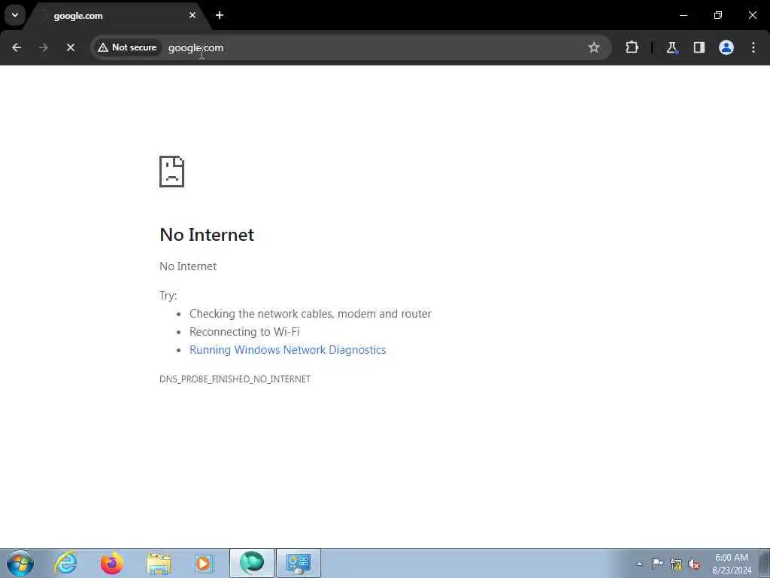
Task: Close the google.com tab
Action: (192, 15)
